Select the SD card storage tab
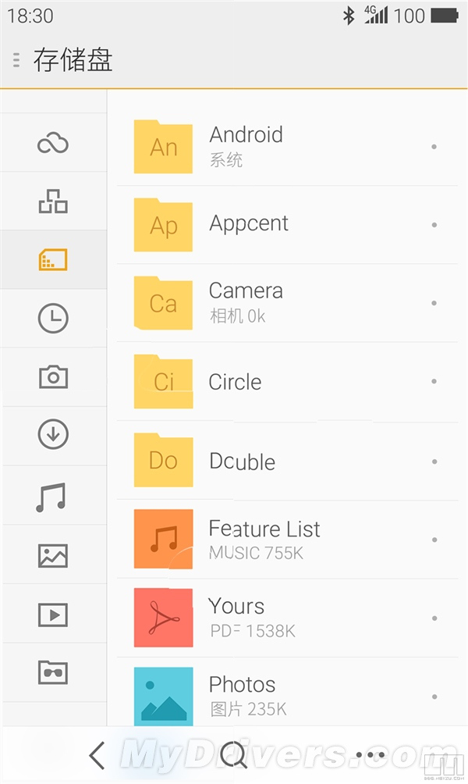This screenshot has width=468, height=784. coord(53,259)
